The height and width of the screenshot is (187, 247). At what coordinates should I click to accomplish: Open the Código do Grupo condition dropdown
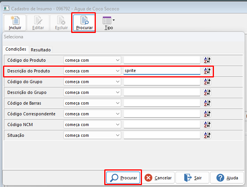click(x=92, y=82)
